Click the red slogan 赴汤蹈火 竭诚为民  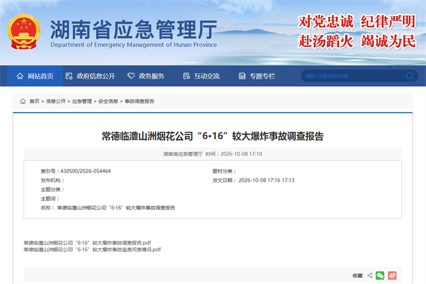pyautogui.click(x=357, y=41)
